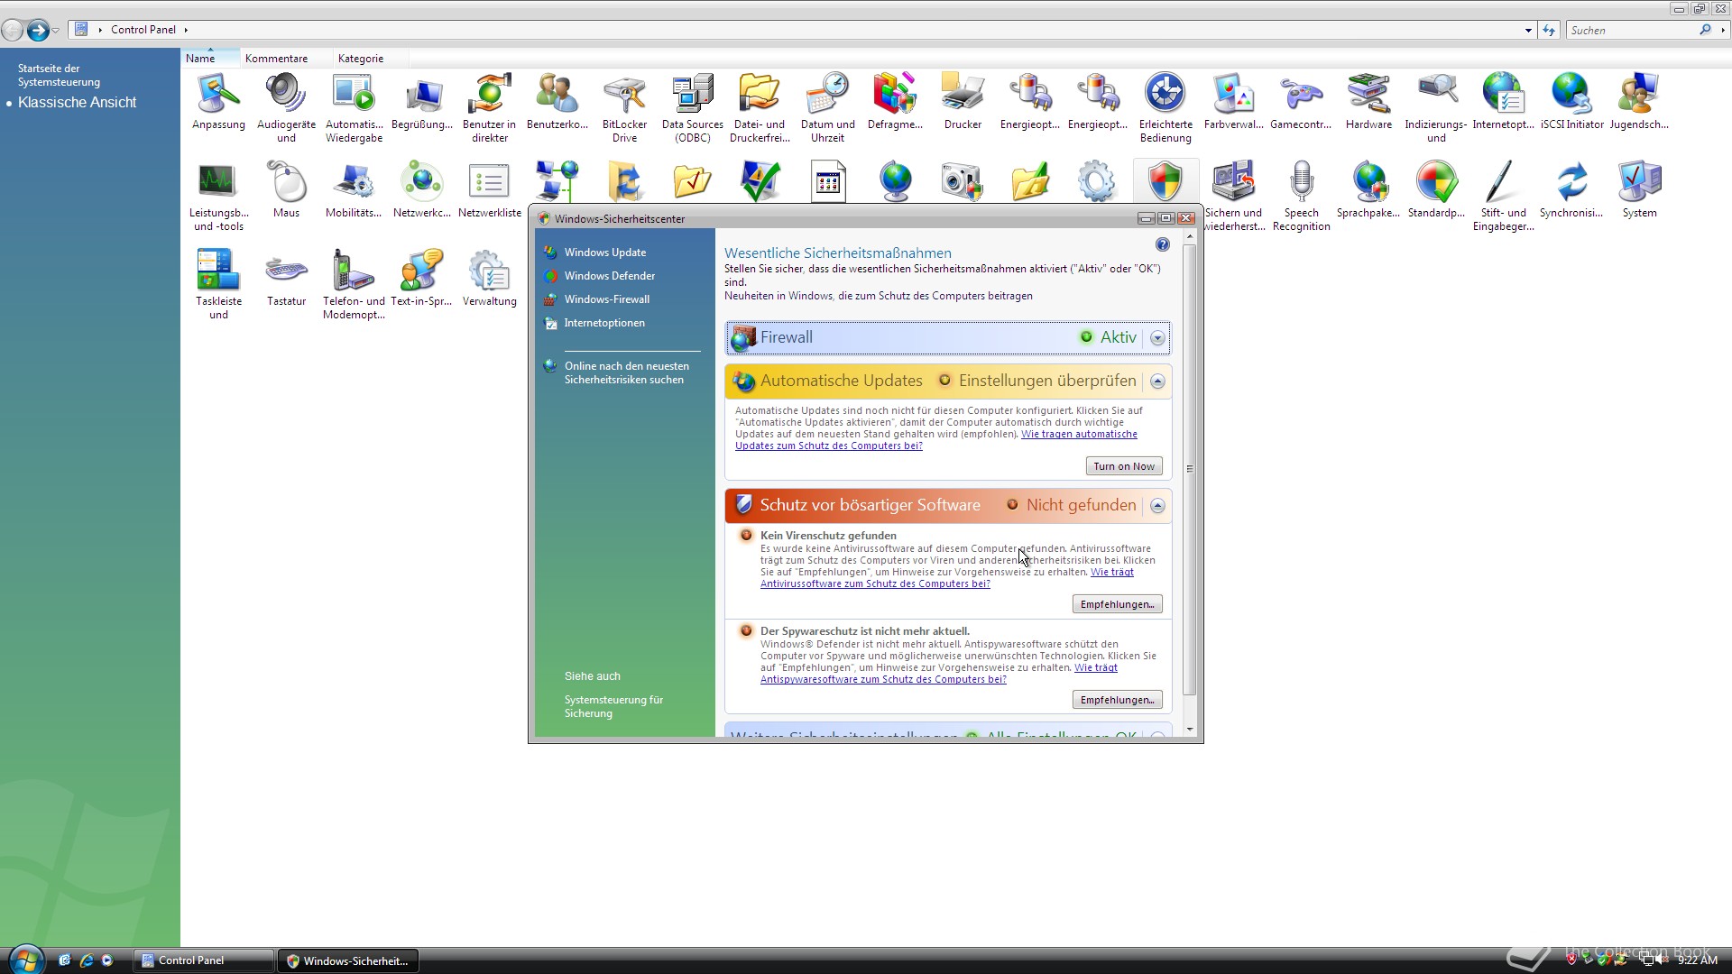Click the Security Center vertical scrollbar
Screen dimensions: 1732x974
[x=1190, y=469]
